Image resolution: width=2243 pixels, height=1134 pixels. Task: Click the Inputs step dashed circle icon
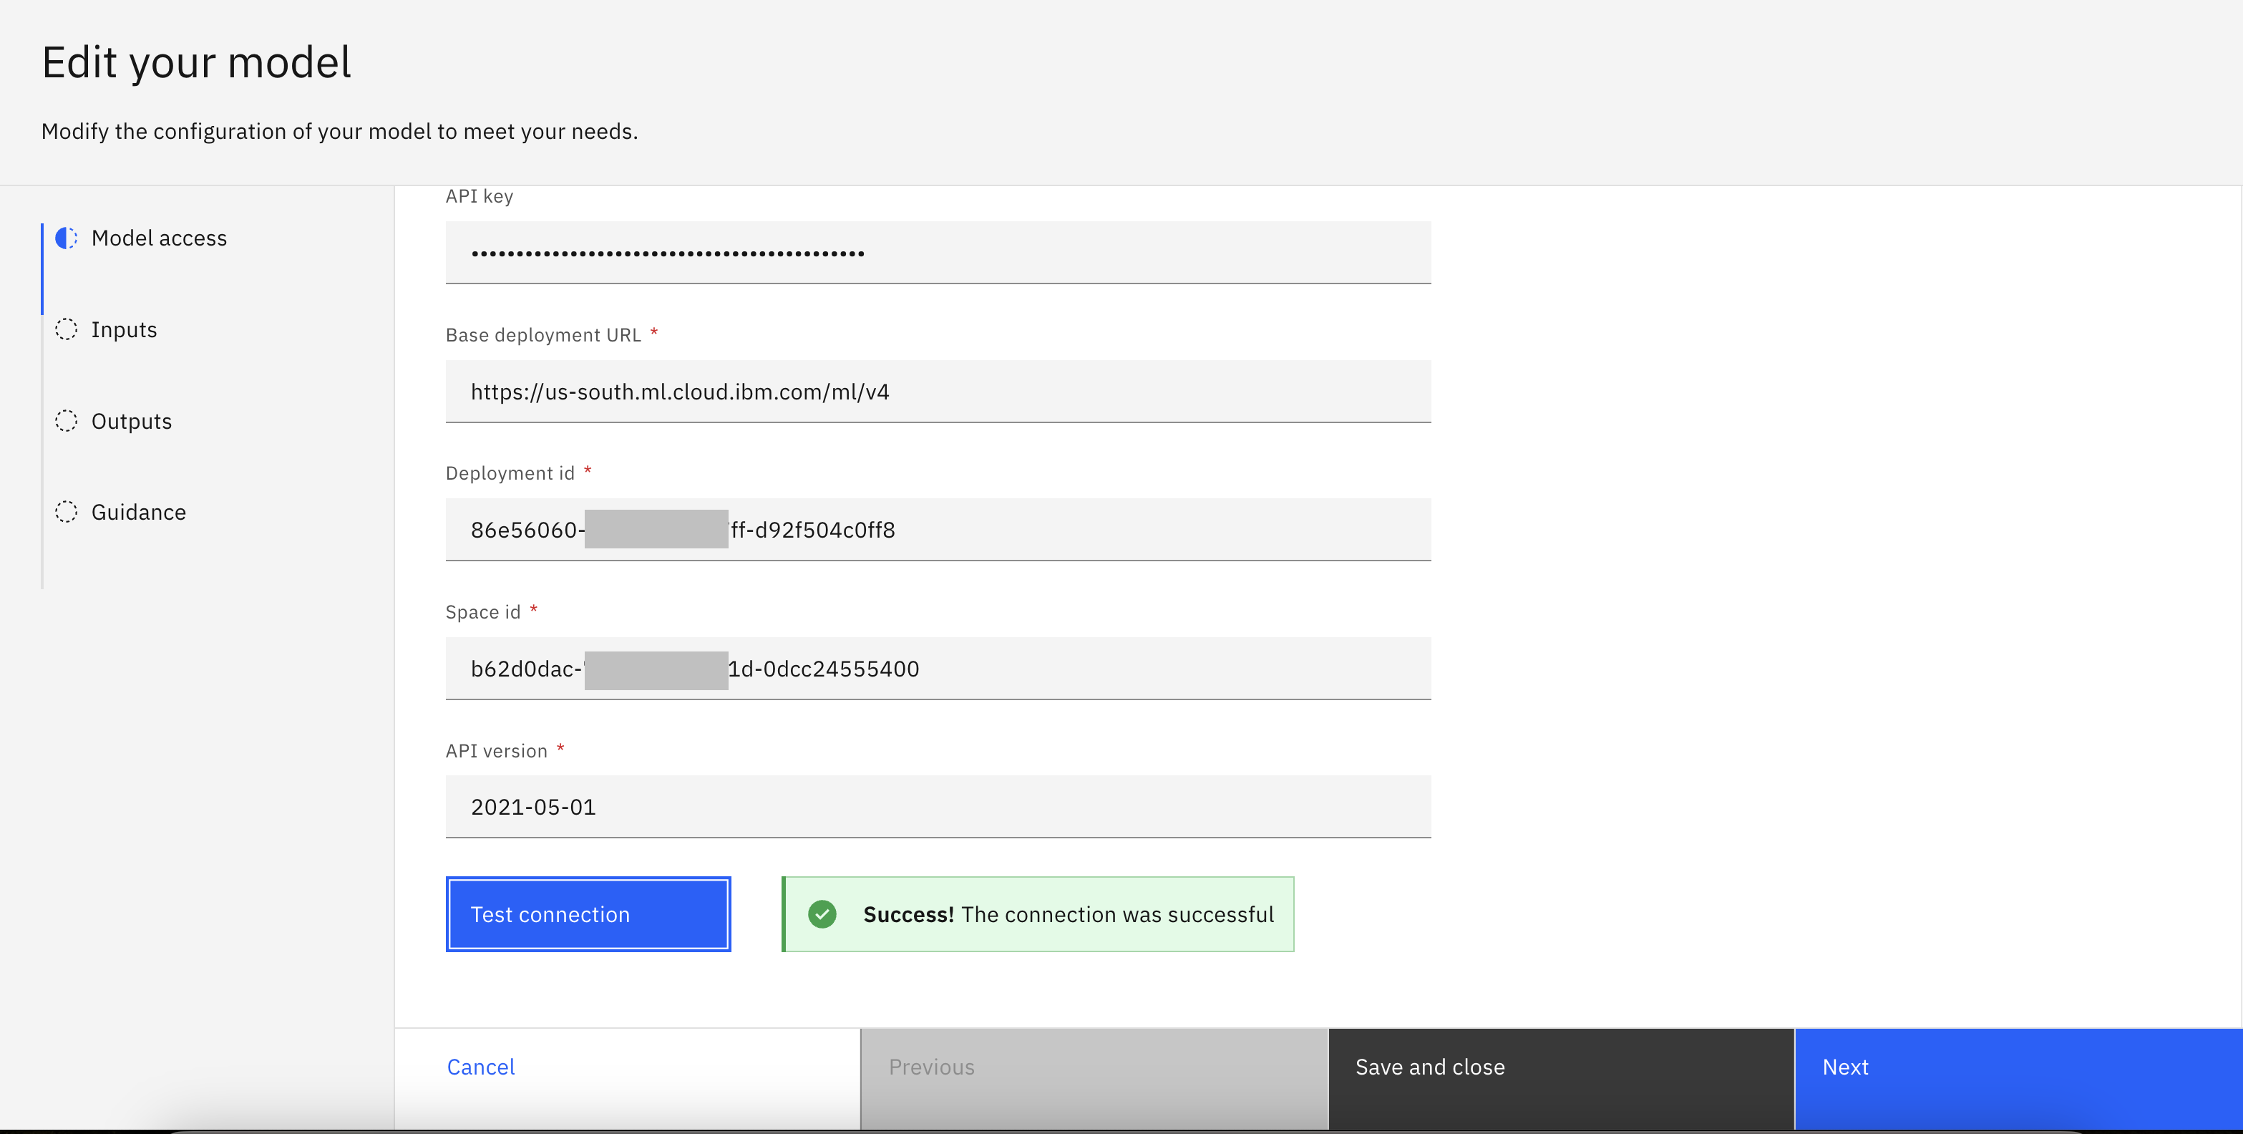(66, 329)
